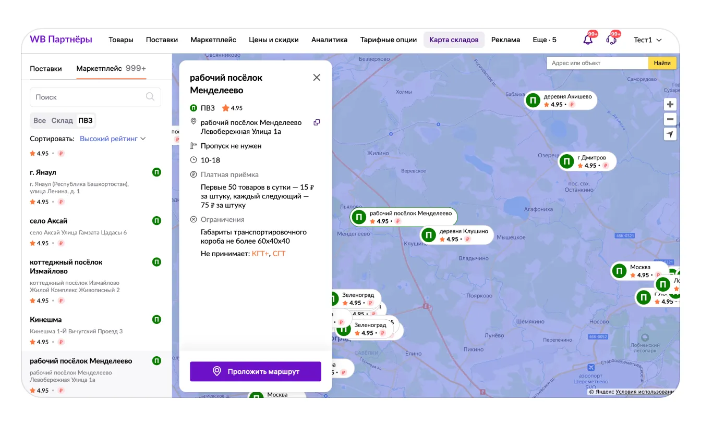701x426 pixels.
Task: Select the деревня Акишево map marker
Action: [533, 101]
